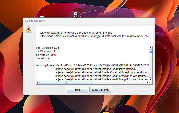Click the 'Unfortunately, an error occurred' message

point(76,33)
